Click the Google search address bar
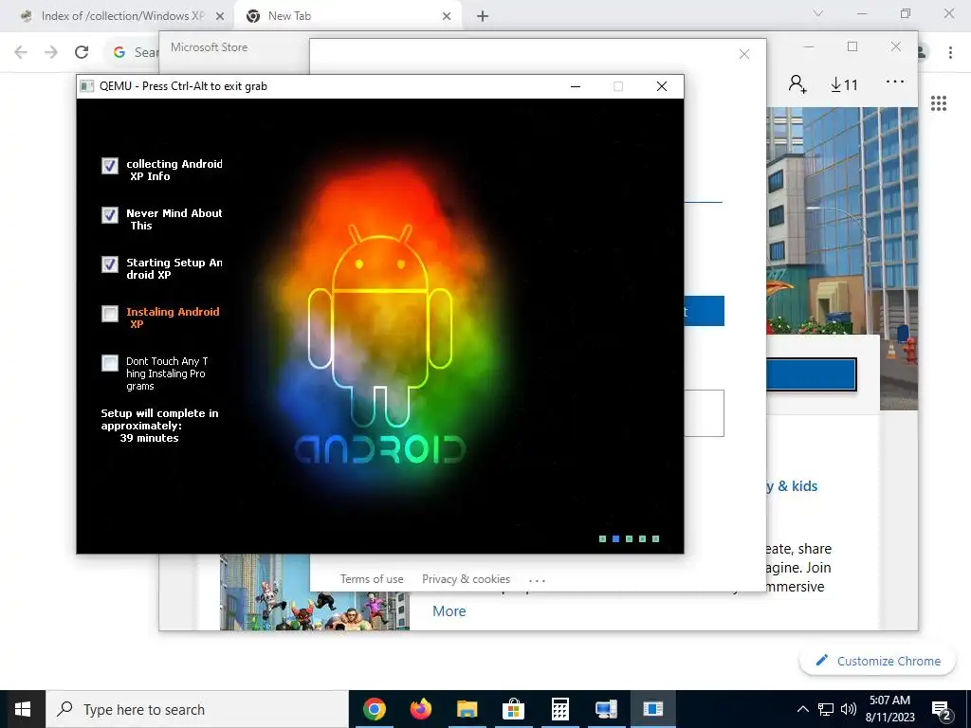Image resolution: width=971 pixels, height=728 pixels. click(131, 52)
